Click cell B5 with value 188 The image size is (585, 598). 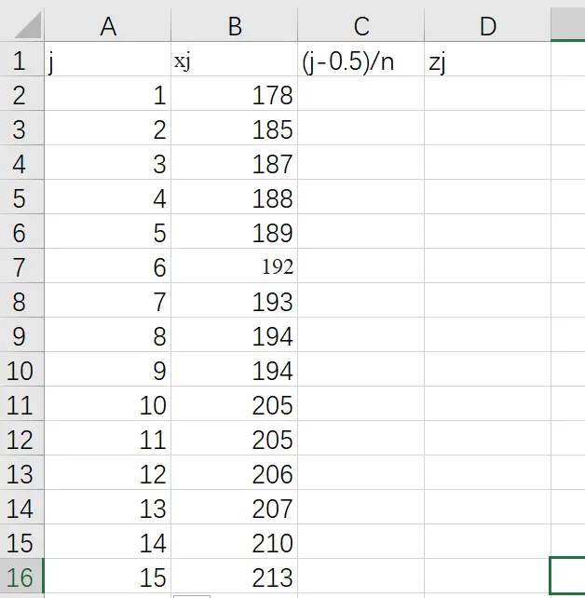pos(234,197)
